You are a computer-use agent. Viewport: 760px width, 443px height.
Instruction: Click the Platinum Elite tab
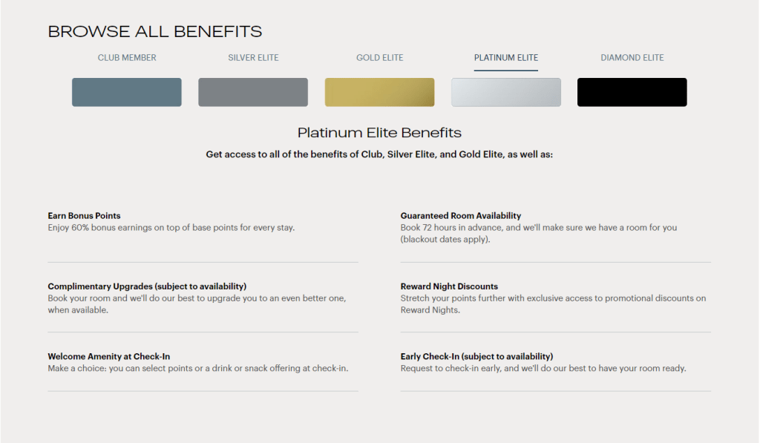pos(506,58)
